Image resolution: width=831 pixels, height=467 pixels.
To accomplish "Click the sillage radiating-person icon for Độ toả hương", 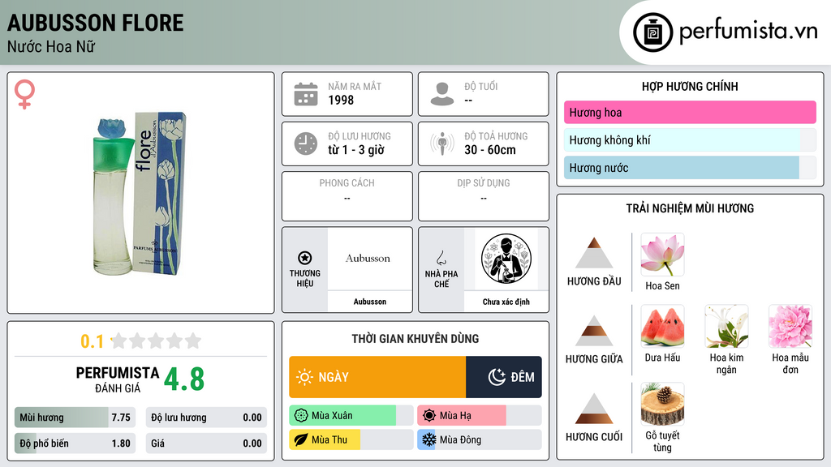I will [442, 144].
